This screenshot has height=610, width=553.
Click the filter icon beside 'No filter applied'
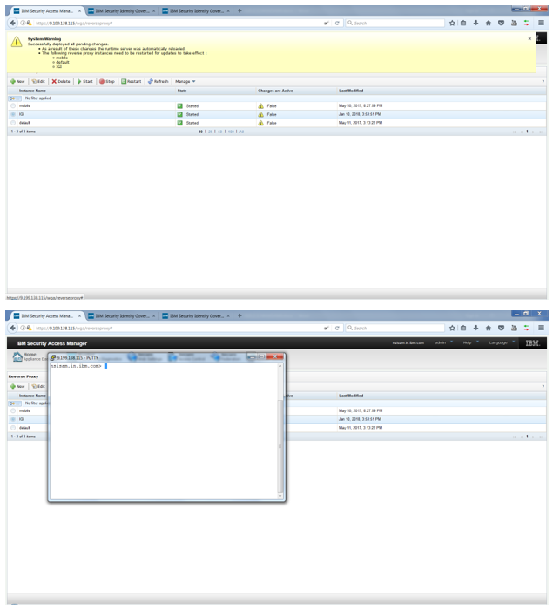point(13,98)
